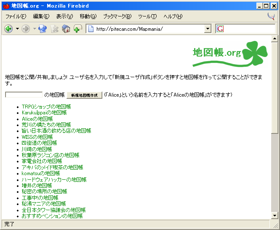Screen dimensions: 280x230
Task: Open the 四街道の地図帳 link
Action: [x=39, y=143]
